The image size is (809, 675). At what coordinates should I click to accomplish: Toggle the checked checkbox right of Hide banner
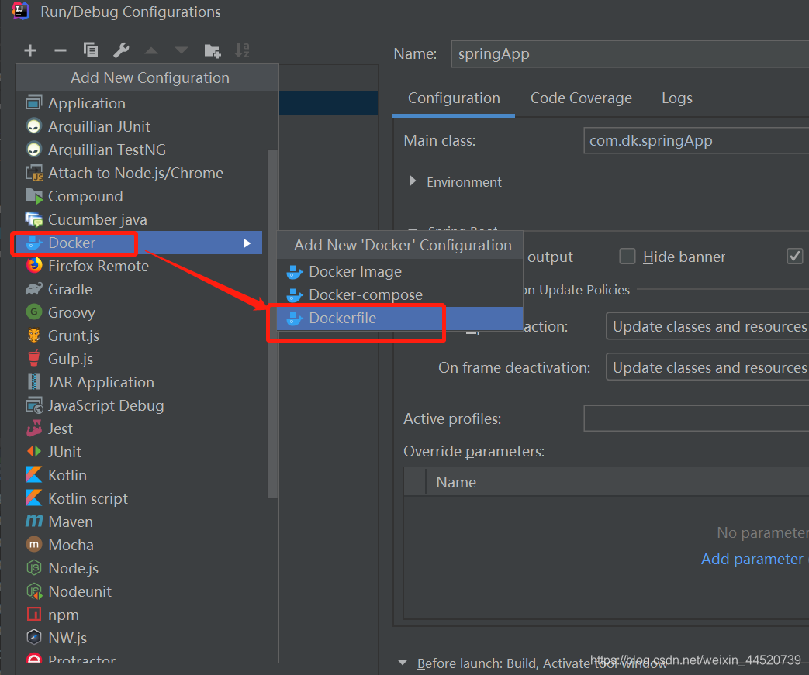pyautogui.click(x=794, y=257)
